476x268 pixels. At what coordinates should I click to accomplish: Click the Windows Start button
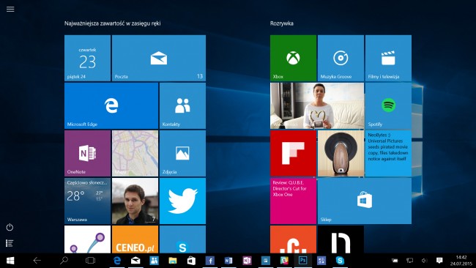pyautogui.click(x=10, y=261)
